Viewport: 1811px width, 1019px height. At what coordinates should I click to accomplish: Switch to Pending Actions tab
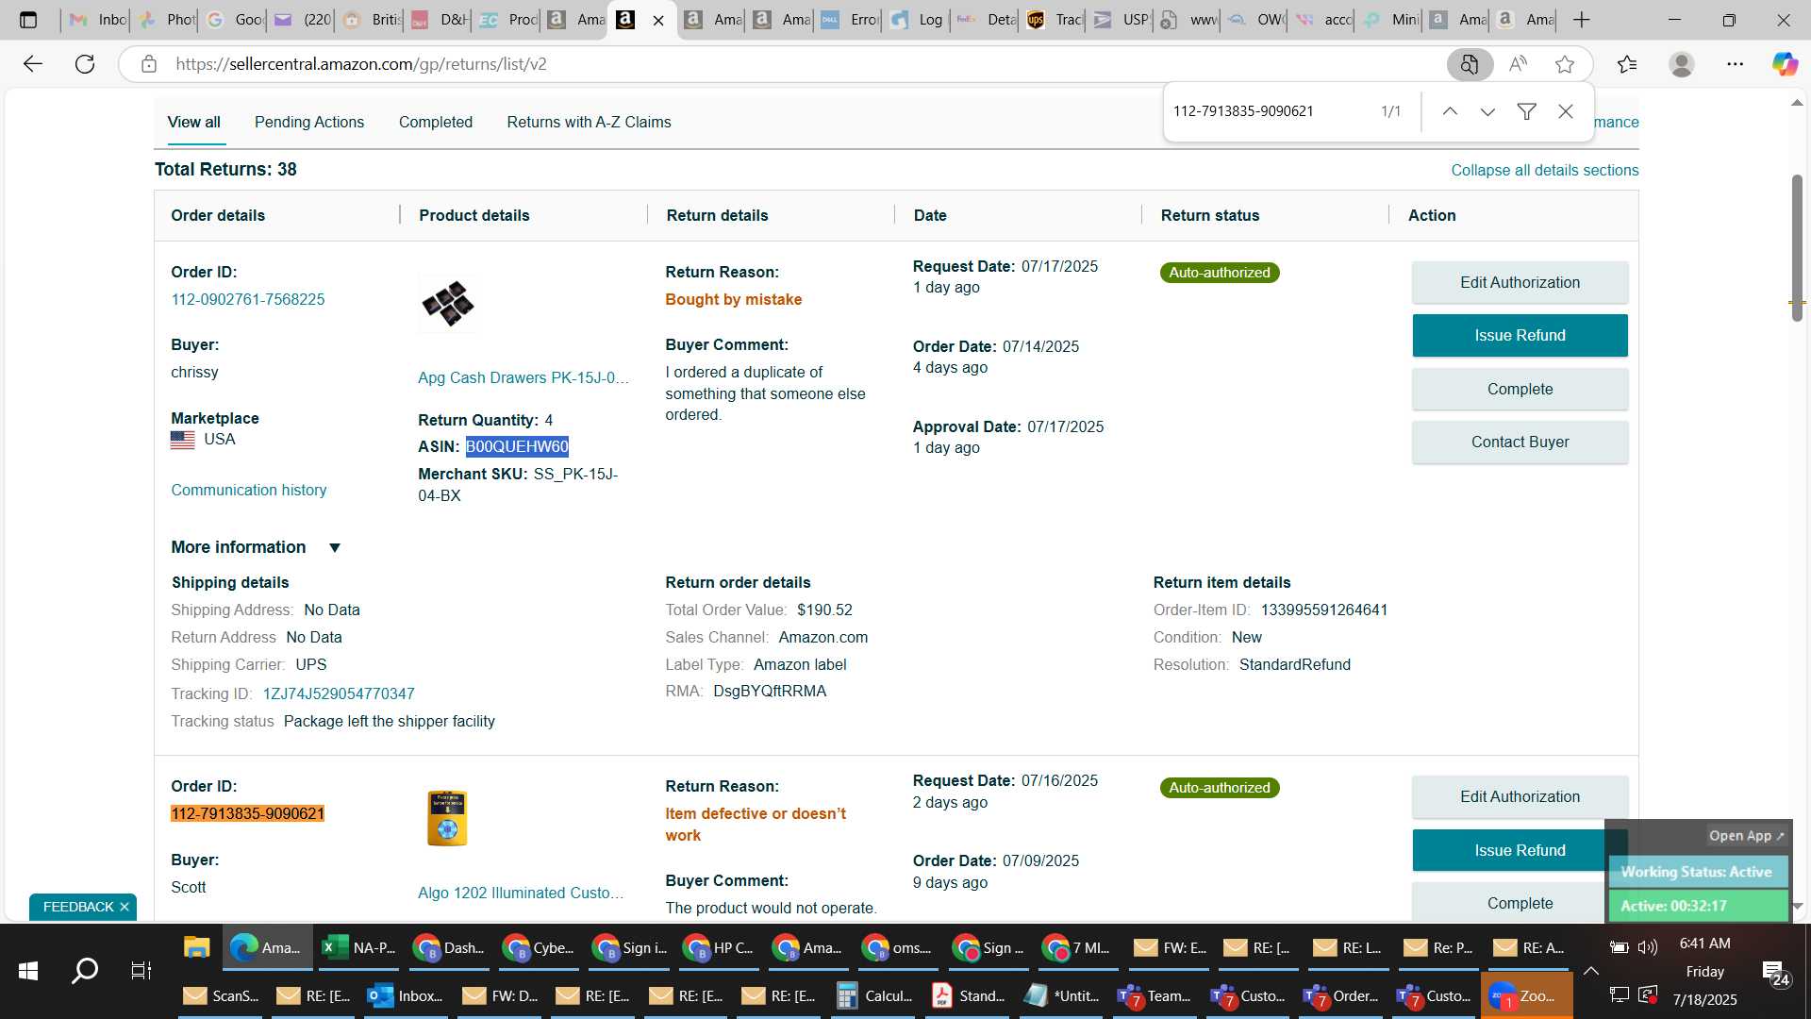[x=309, y=122]
